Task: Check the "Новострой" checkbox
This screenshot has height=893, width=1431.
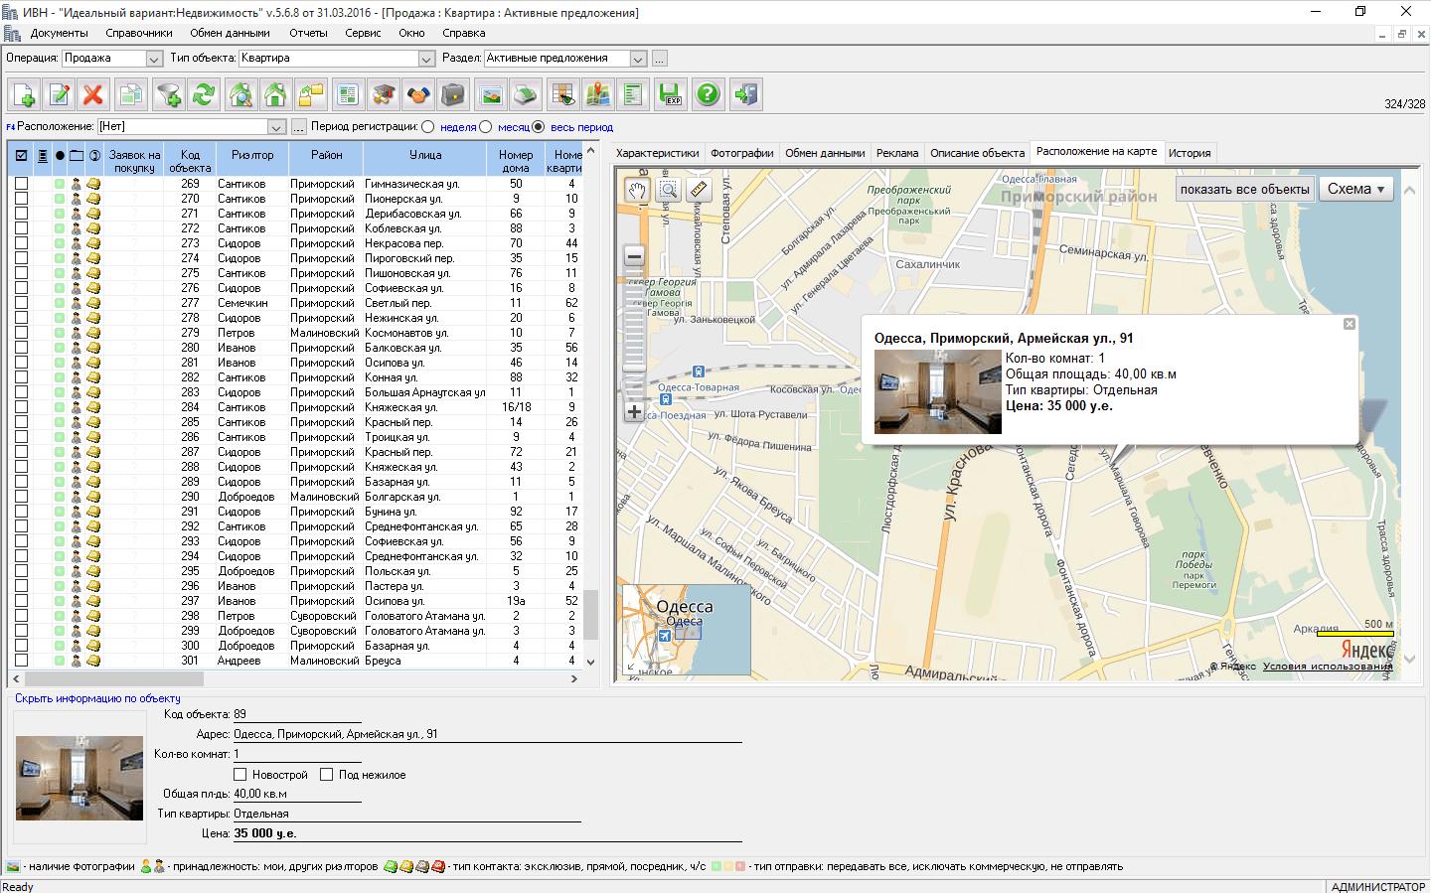Action: click(239, 775)
